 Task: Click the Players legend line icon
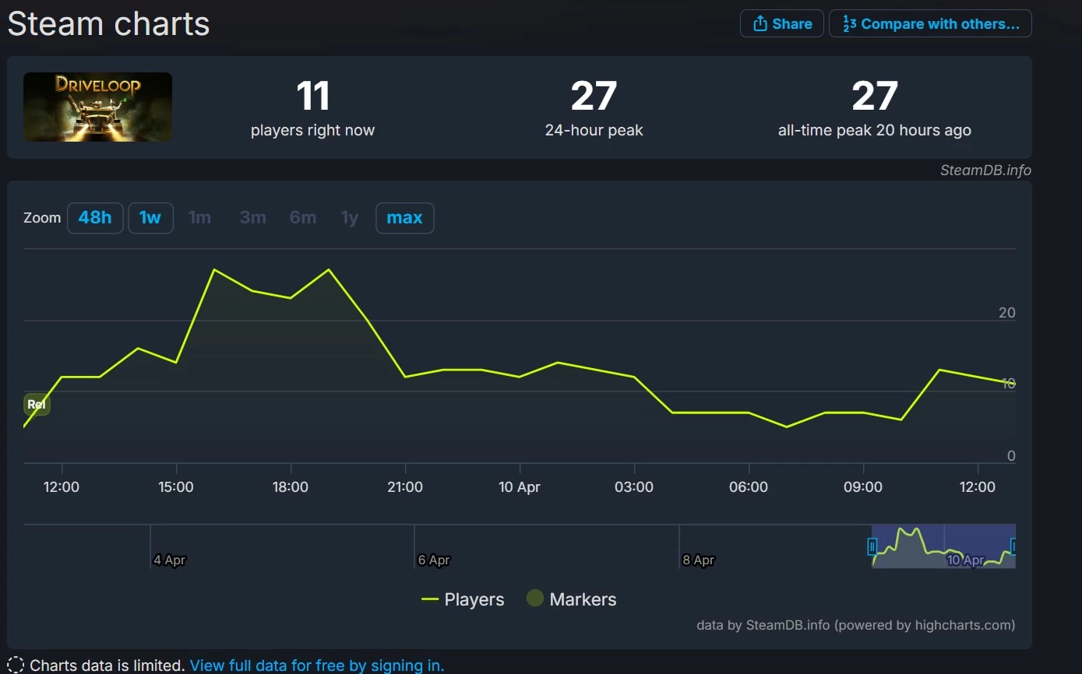[x=430, y=599]
